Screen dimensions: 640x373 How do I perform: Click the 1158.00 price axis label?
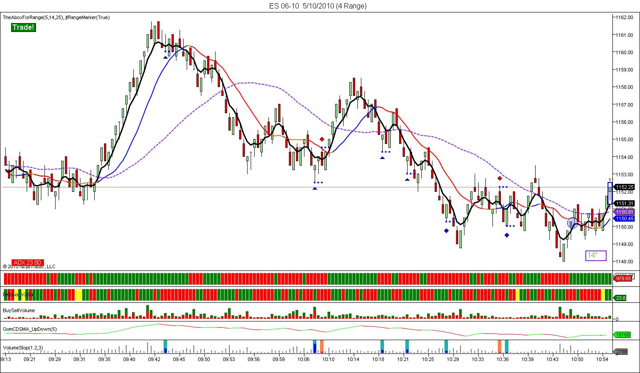pos(624,87)
